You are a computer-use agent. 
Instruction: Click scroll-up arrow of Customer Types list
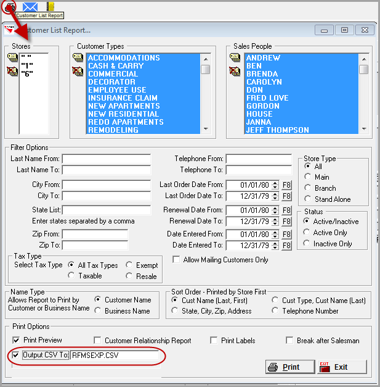206,59
